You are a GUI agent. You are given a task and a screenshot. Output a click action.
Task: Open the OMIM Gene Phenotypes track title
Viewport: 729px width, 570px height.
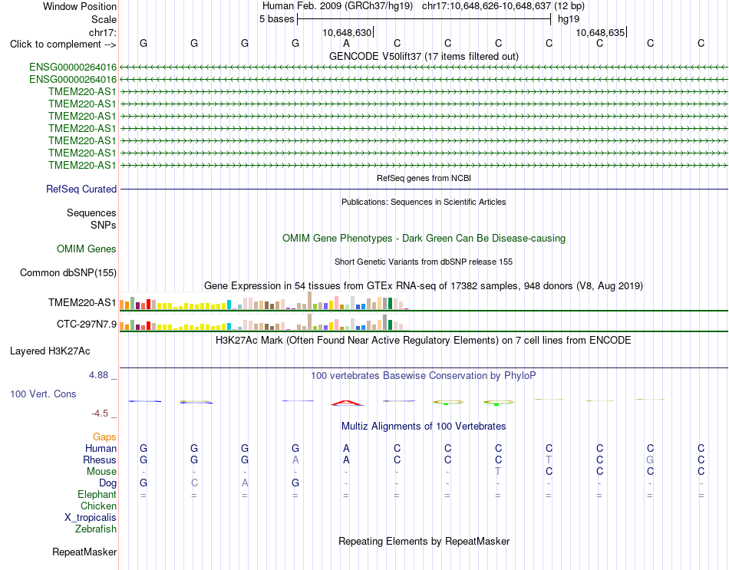(x=424, y=238)
